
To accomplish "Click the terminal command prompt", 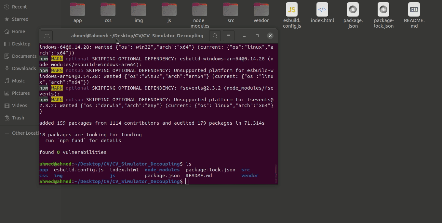I will point(187,181).
